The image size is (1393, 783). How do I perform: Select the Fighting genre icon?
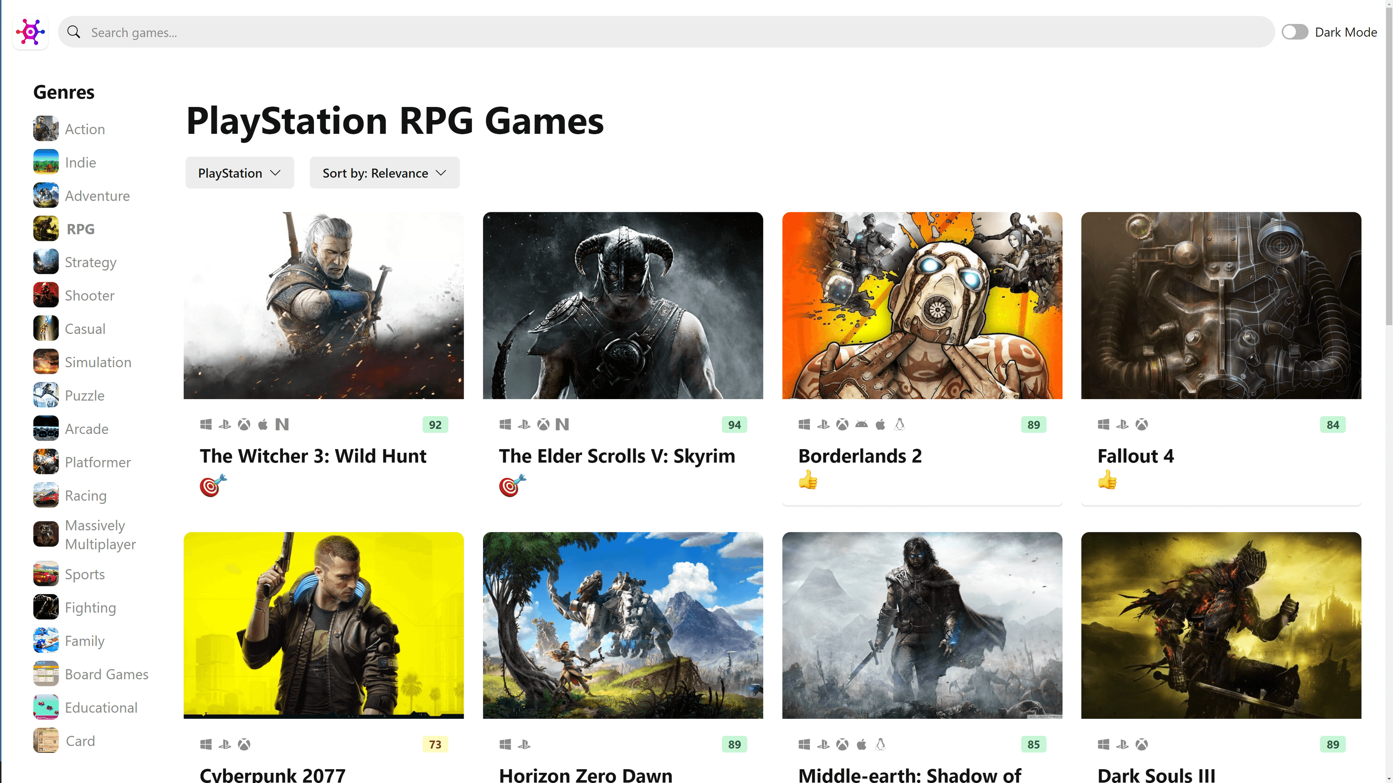coord(46,607)
